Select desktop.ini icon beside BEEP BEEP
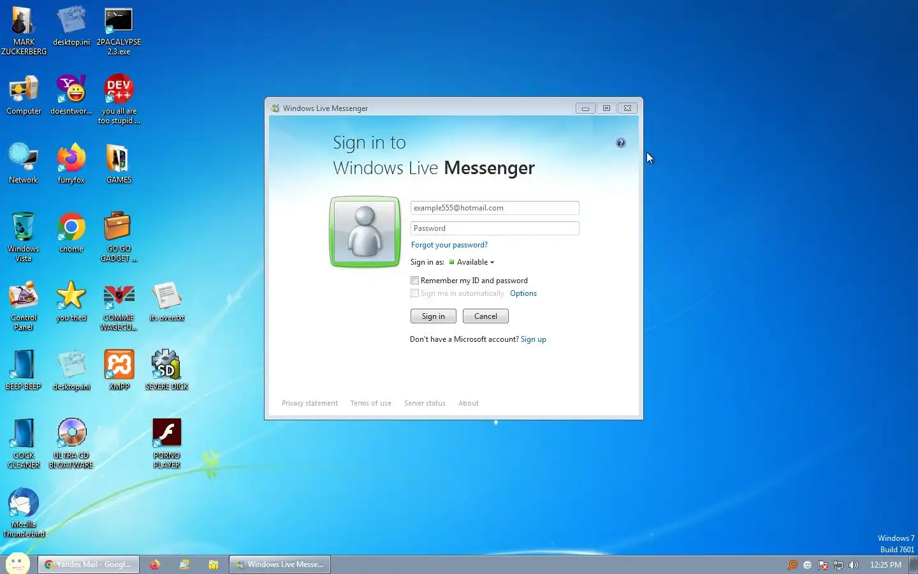Viewport: 918px width, 574px height. pyautogui.click(x=71, y=371)
